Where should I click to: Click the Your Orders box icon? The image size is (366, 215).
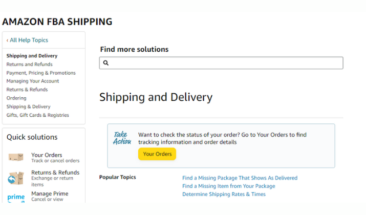(x=16, y=157)
